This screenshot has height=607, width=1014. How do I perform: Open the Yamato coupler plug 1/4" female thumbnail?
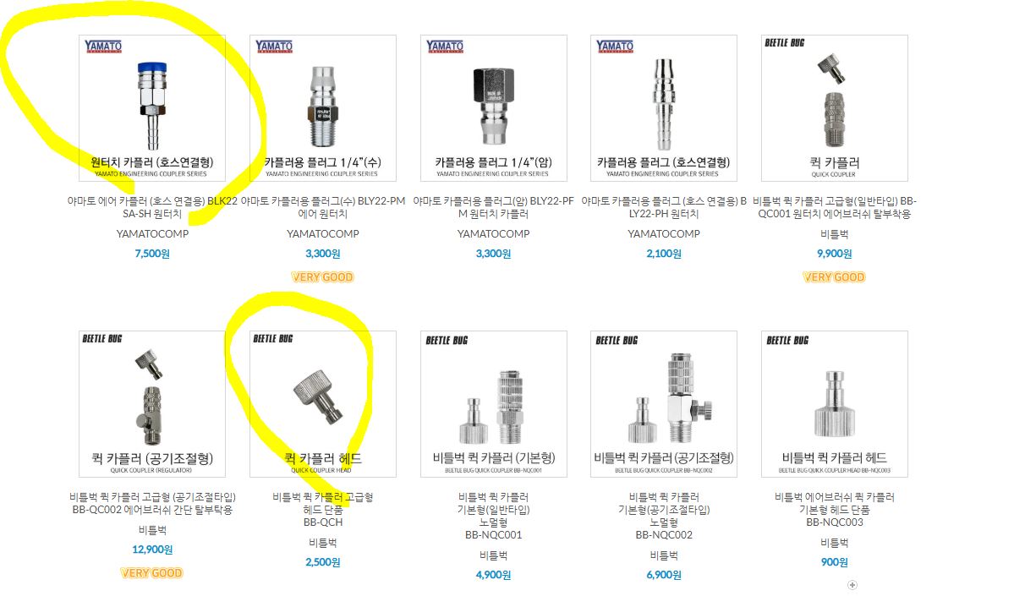tap(493, 108)
